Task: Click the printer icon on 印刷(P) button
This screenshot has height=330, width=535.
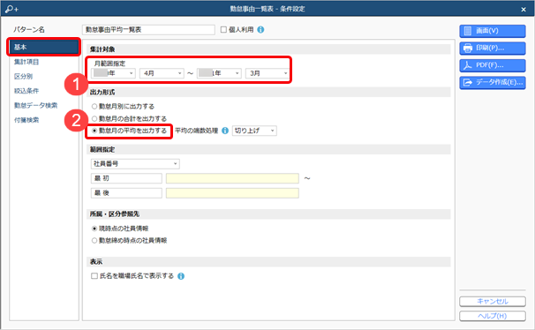Action: click(468, 48)
